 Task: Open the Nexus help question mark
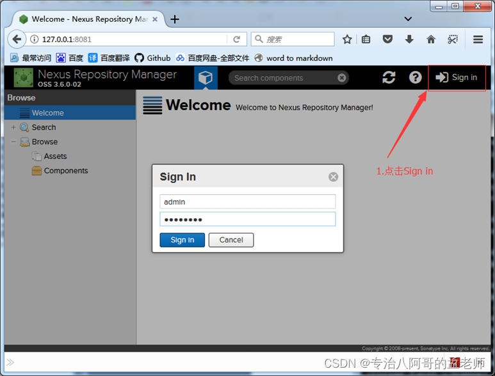415,77
